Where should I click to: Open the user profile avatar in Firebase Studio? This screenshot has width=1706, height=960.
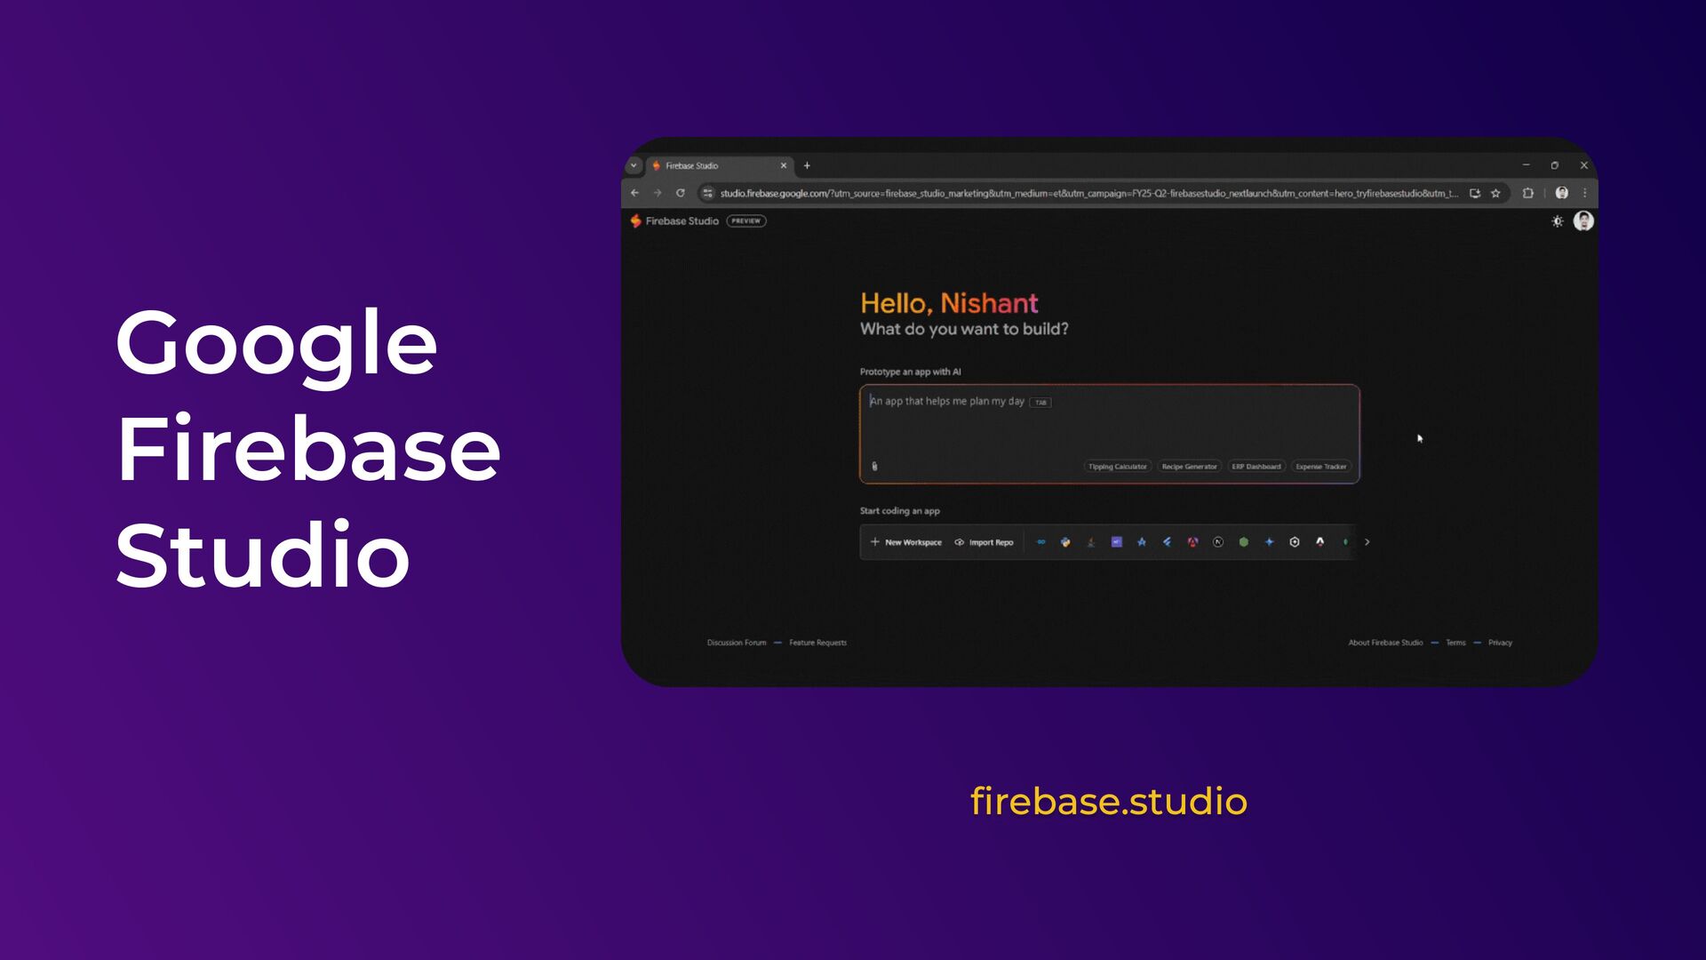click(1583, 220)
